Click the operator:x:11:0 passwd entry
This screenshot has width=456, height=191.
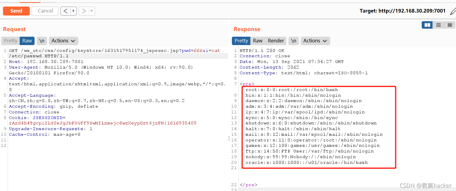[x=311, y=140]
